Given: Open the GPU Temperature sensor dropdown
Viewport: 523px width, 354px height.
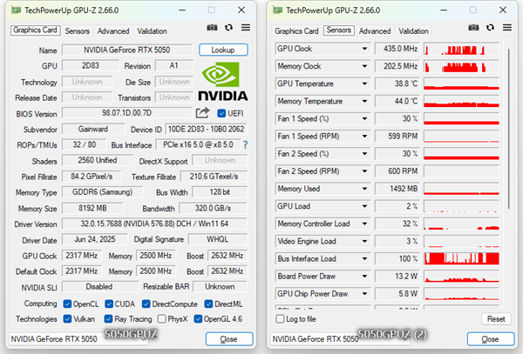Looking at the screenshot, I should coord(364,83).
